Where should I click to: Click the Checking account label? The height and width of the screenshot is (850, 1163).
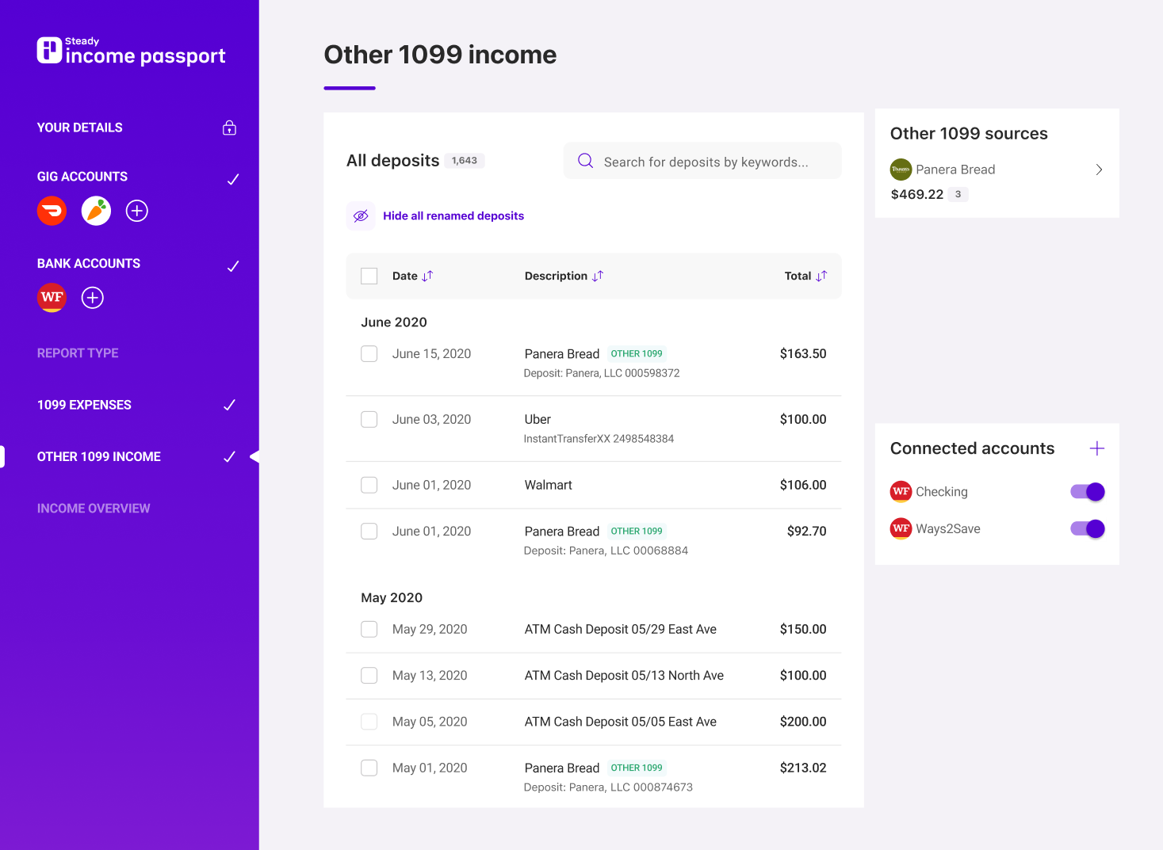[942, 492]
